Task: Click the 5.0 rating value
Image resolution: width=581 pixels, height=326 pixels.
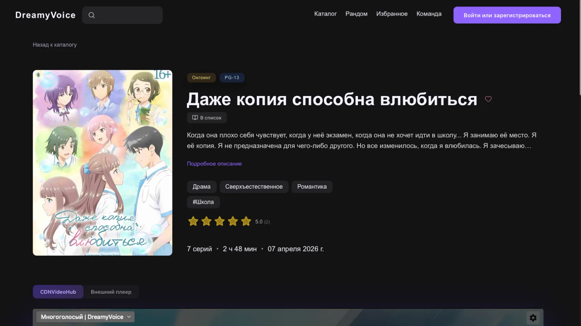Action: (259, 222)
